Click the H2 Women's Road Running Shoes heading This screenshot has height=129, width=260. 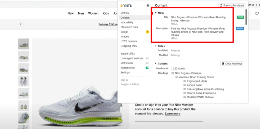[x=194, y=77]
